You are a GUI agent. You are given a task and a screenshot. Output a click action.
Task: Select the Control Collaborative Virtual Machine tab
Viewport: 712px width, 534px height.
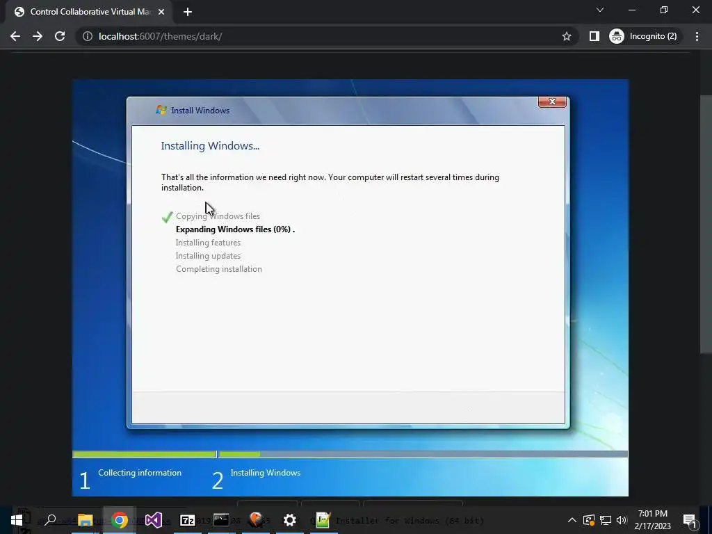coord(89,12)
